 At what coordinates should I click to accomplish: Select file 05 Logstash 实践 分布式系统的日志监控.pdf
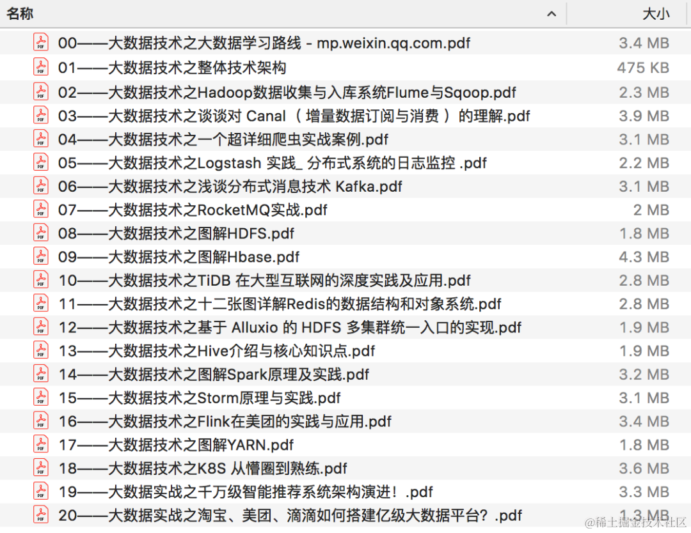(273, 164)
